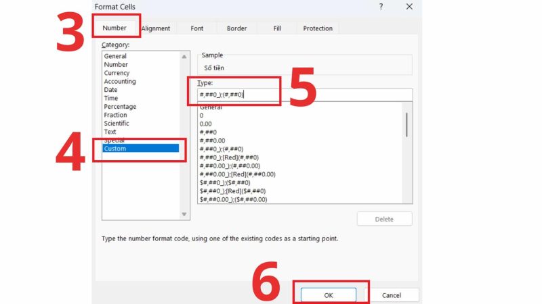Pick #,##0_);[Red](#,##0) format
Viewport: 542px width, 304px height.
point(229,157)
